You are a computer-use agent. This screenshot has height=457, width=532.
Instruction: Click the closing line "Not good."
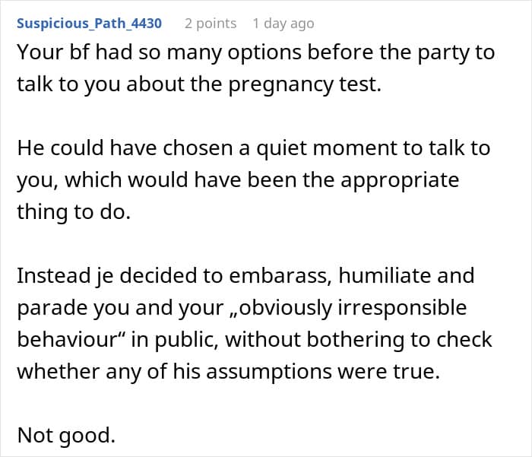(x=65, y=435)
